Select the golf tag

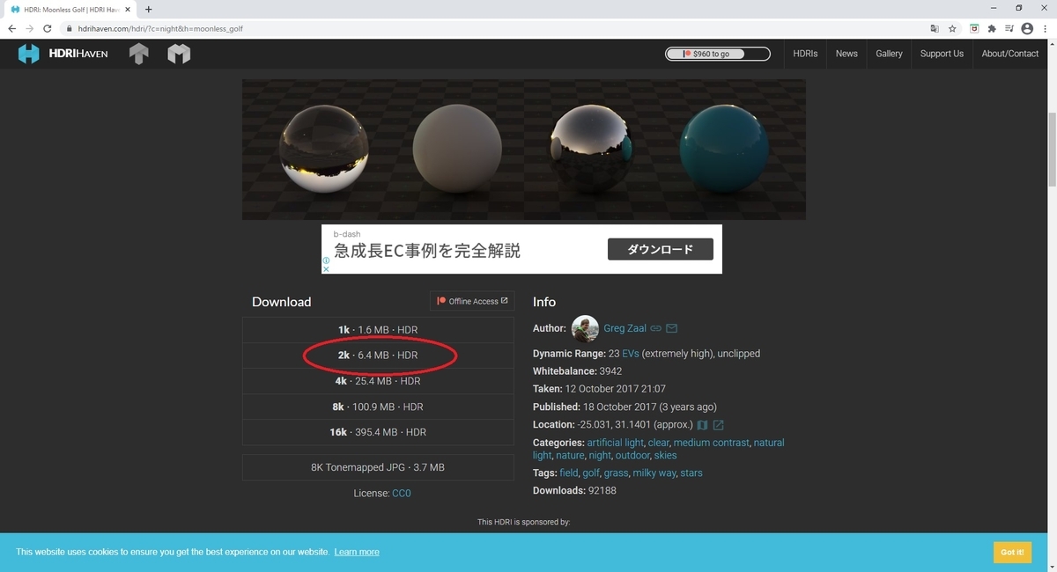(x=590, y=473)
